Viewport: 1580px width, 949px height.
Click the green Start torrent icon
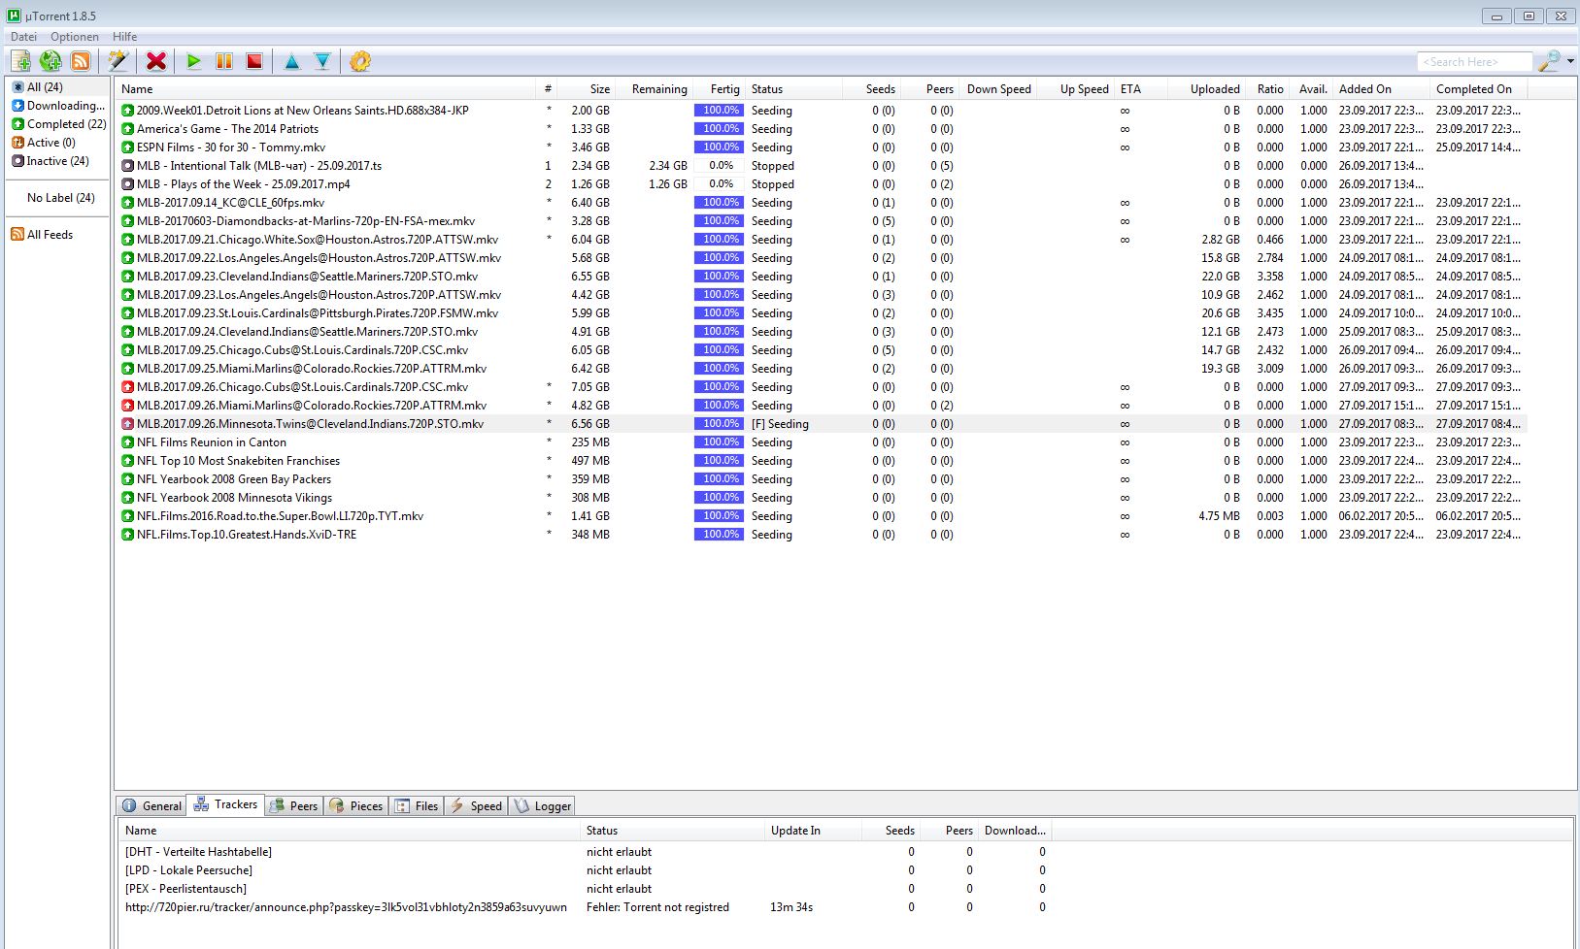coord(193,61)
